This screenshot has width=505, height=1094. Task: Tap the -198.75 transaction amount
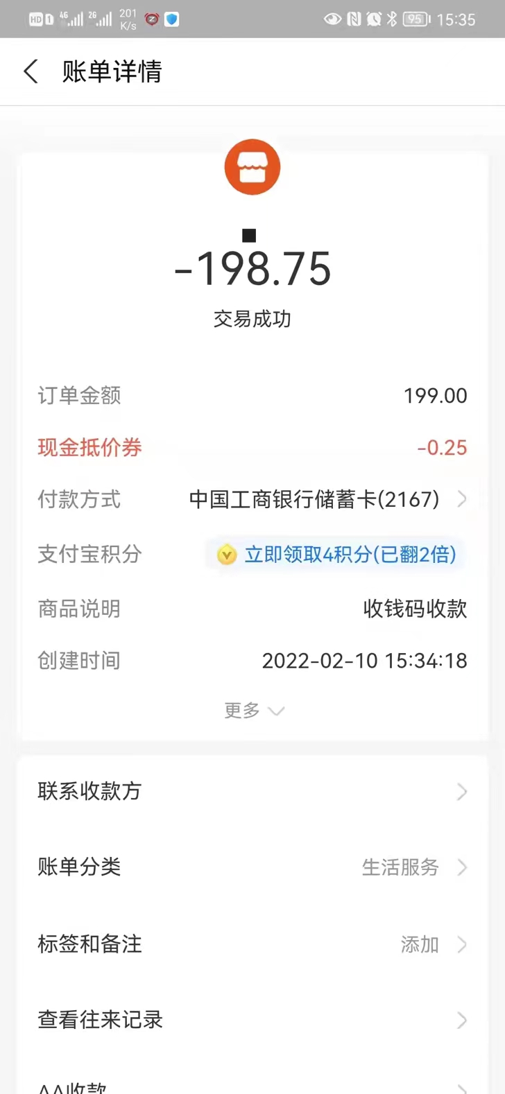[252, 269]
